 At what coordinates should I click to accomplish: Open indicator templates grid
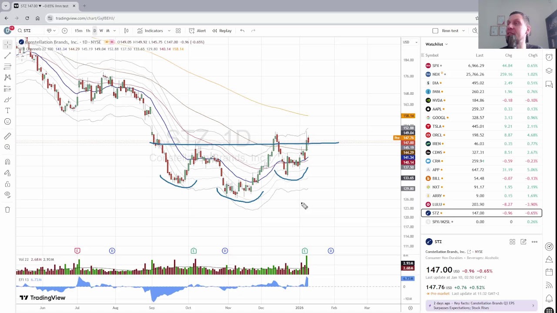point(178,30)
